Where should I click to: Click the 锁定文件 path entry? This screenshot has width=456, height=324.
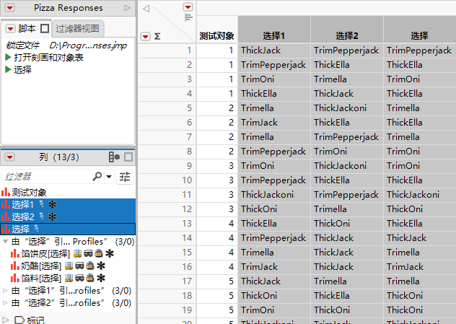pyautogui.click(x=66, y=45)
